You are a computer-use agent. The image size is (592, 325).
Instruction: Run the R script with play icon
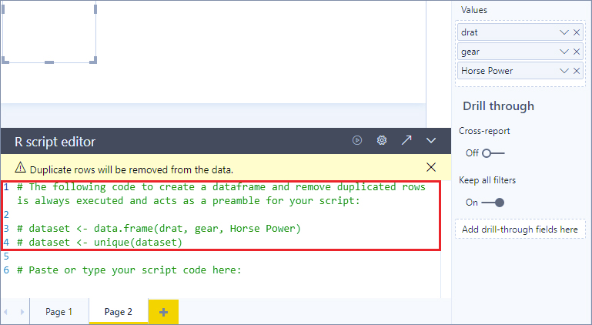pos(357,140)
